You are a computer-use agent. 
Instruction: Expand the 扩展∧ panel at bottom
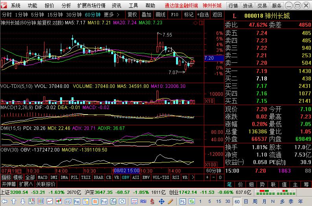pos(26,184)
